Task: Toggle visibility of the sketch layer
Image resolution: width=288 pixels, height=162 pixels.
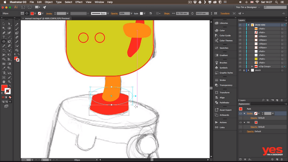Action: tap(240, 70)
